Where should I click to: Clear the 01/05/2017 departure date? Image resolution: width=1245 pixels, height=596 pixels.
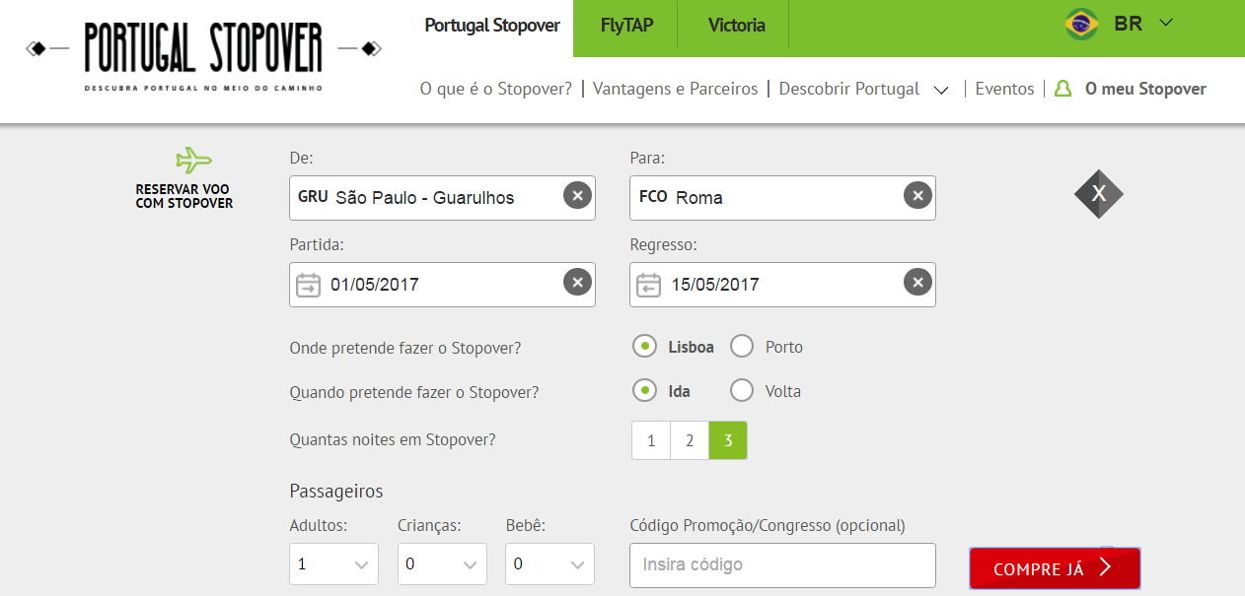click(578, 283)
